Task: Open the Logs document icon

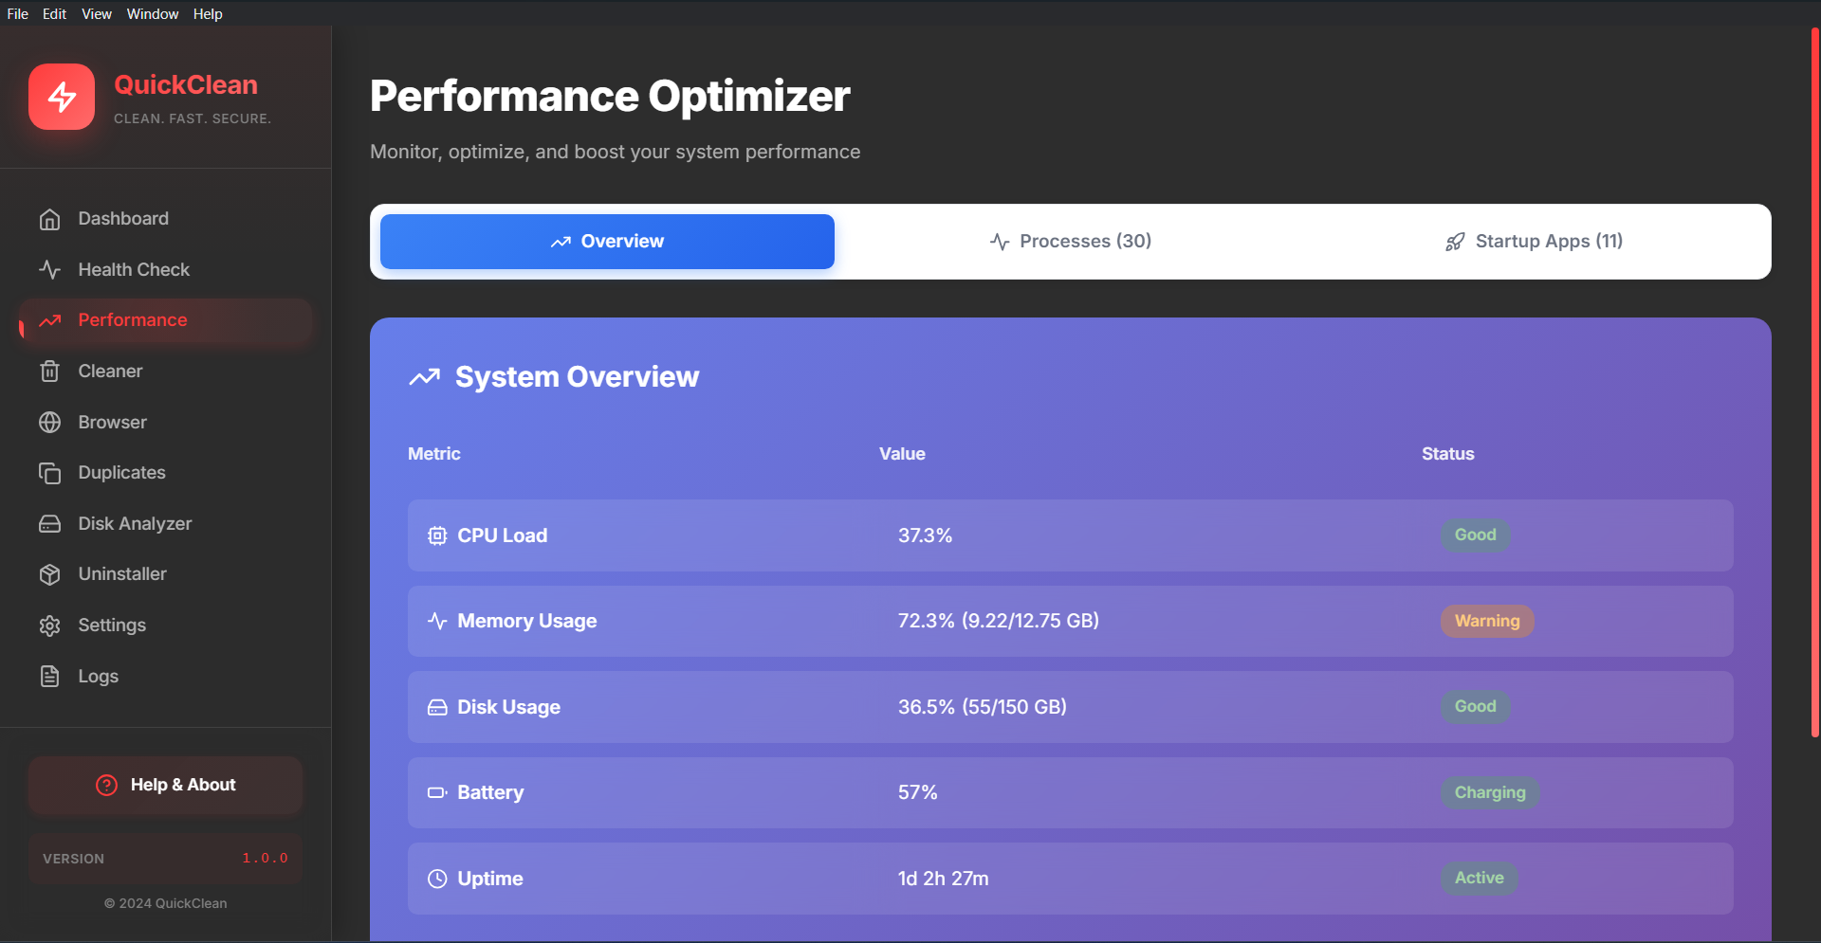Action: (x=50, y=676)
